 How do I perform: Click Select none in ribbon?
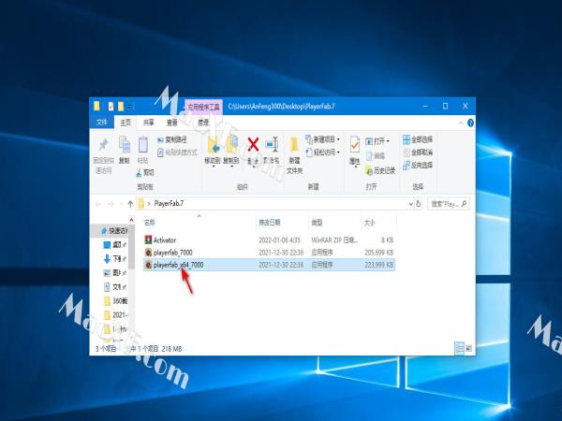click(x=418, y=152)
